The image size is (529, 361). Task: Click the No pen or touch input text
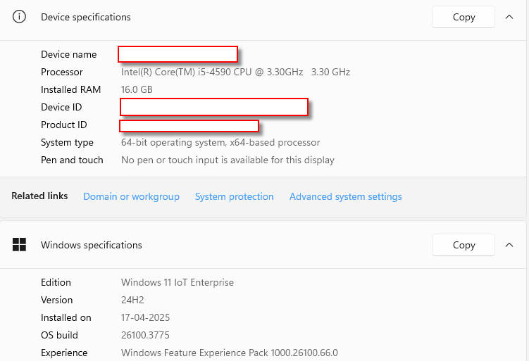228,160
